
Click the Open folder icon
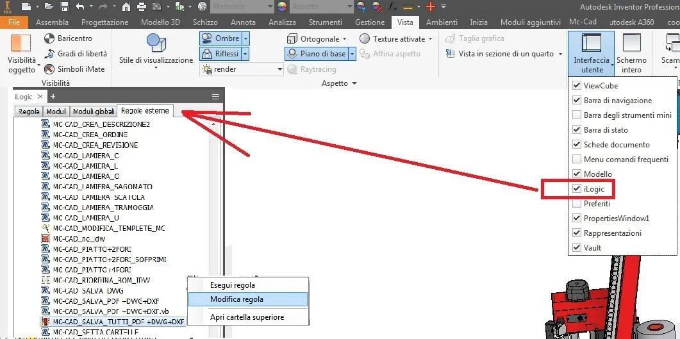pyautogui.click(x=49, y=6)
